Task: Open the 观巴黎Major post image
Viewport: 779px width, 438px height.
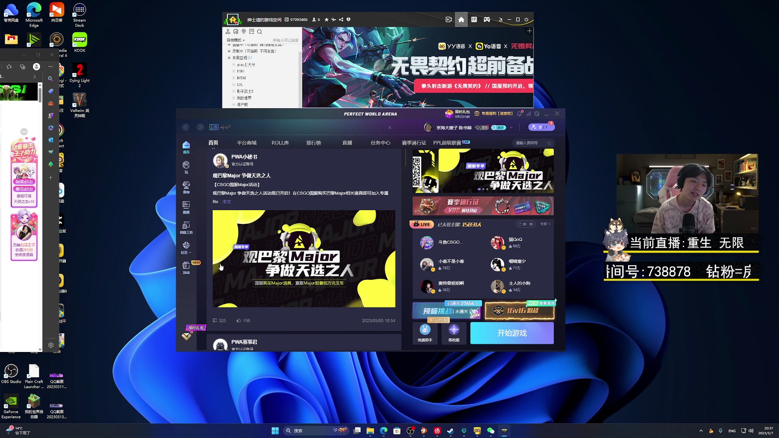Action: [x=304, y=258]
